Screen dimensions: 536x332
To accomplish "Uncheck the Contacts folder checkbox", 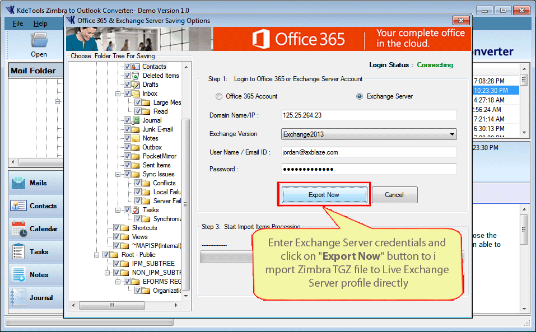I will pos(127,66).
